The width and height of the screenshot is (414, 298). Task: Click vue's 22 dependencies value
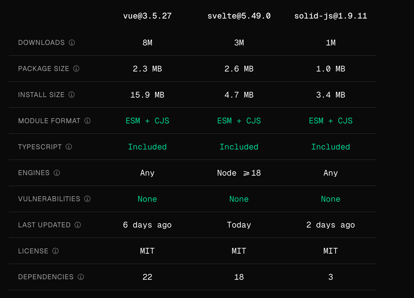click(x=147, y=277)
